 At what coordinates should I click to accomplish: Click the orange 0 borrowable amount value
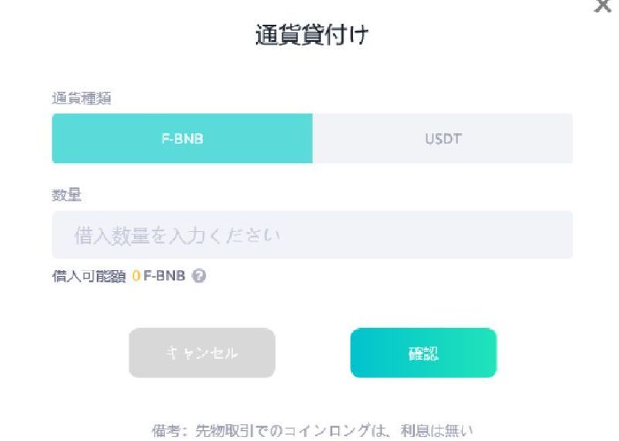coord(136,276)
